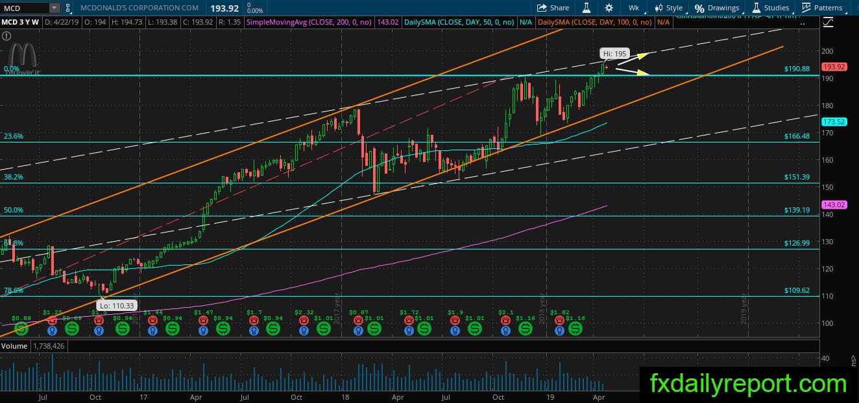Click the chart line icon above price axis
Screen dimensions: 859x403
click(x=829, y=22)
